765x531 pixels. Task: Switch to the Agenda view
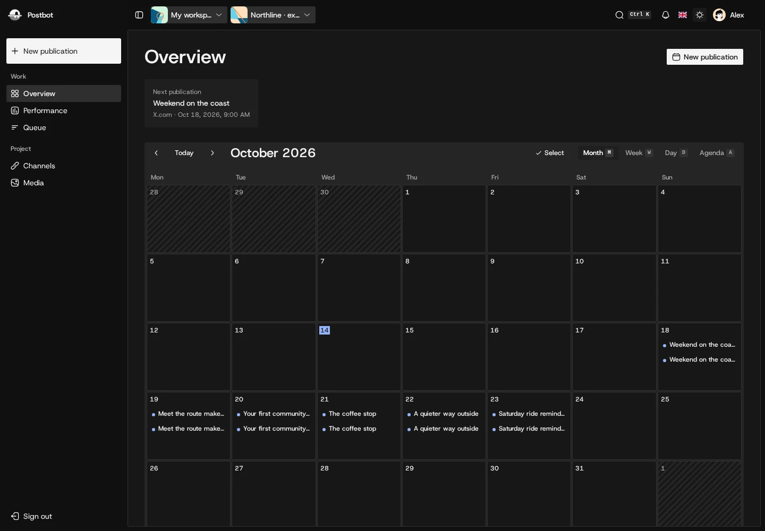pos(717,153)
